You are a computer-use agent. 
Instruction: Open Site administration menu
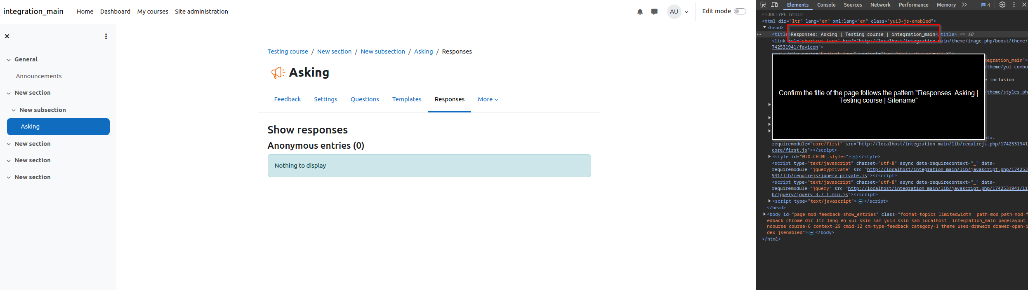pyautogui.click(x=201, y=12)
